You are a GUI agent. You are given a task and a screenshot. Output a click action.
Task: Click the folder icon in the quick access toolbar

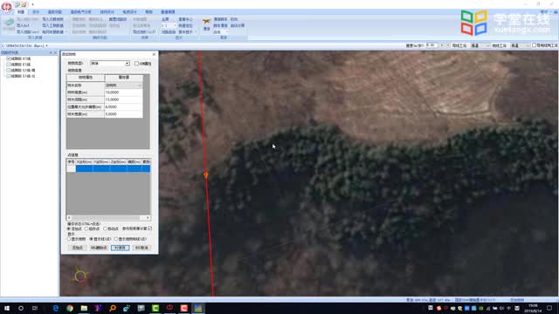(x=24, y=4)
